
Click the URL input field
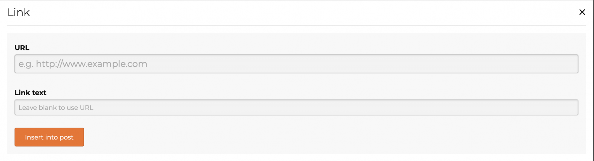point(296,64)
